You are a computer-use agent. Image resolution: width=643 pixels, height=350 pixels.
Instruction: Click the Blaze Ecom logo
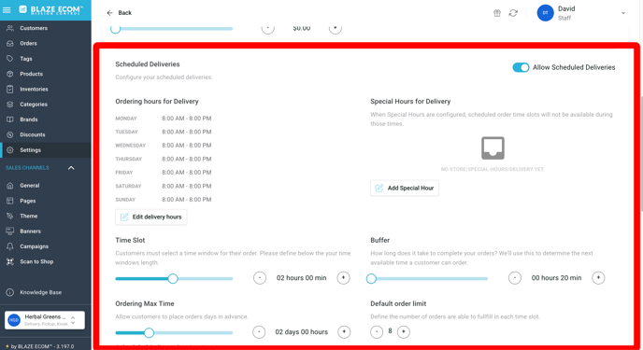point(50,10)
